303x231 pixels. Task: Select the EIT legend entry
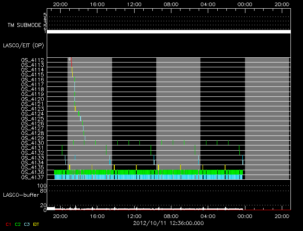click(36, 224)
